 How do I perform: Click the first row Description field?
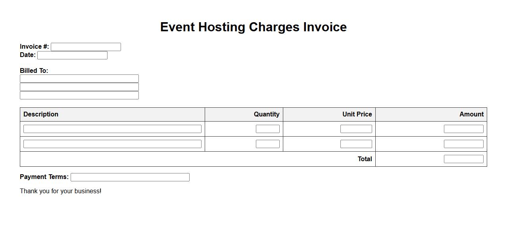[112, 129]
